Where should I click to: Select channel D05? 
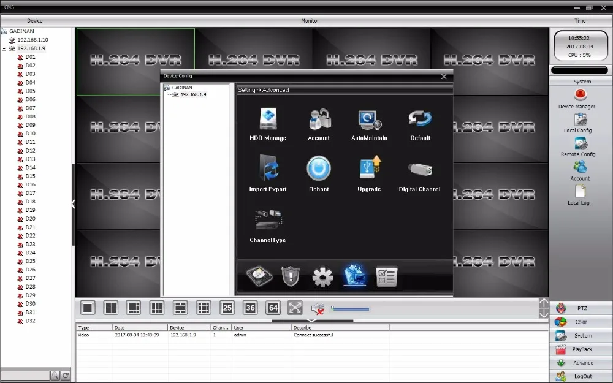coord(30,91)
